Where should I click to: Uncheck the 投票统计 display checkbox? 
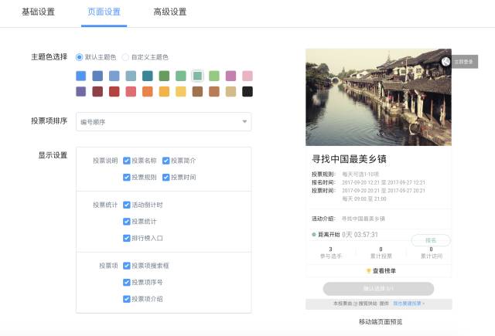[x=127, y=222]
